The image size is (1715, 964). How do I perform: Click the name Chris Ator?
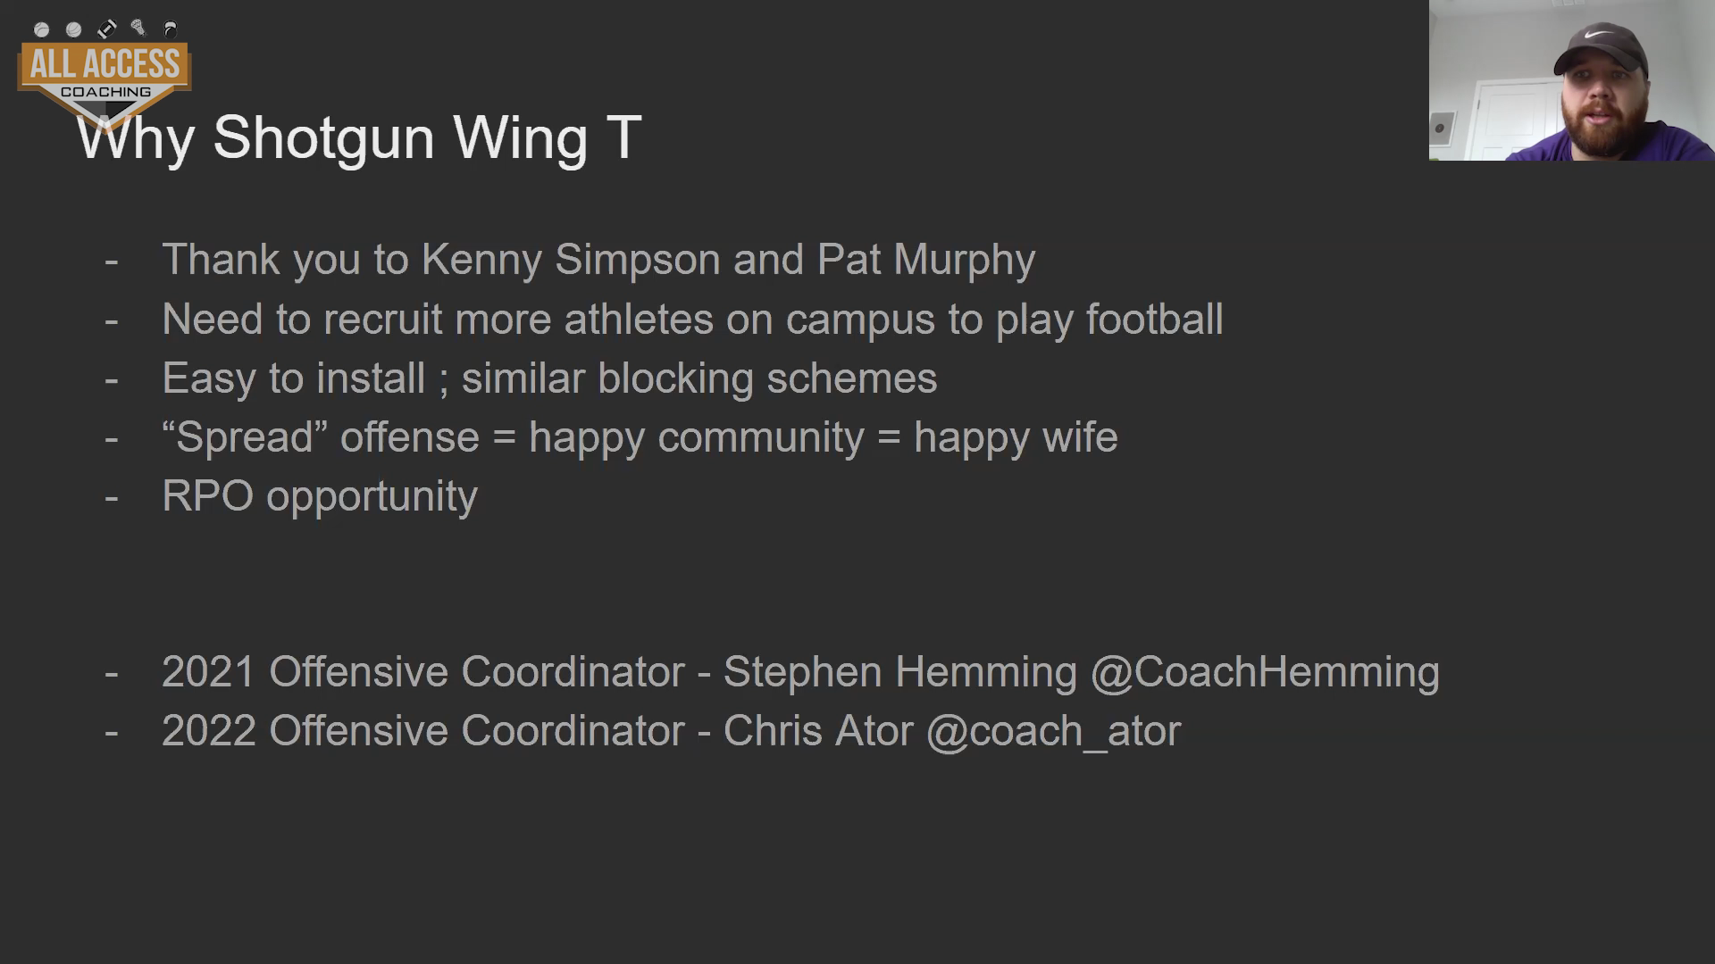[818, 731]
